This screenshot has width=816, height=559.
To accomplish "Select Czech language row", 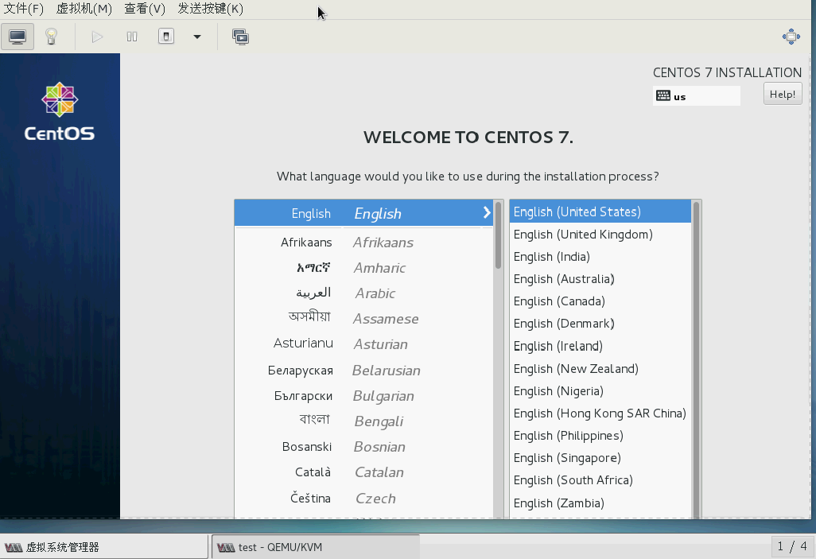I will coord(363,498).
